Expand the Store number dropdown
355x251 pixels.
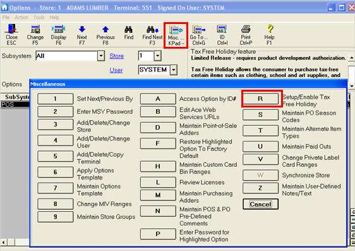[157, 56]
